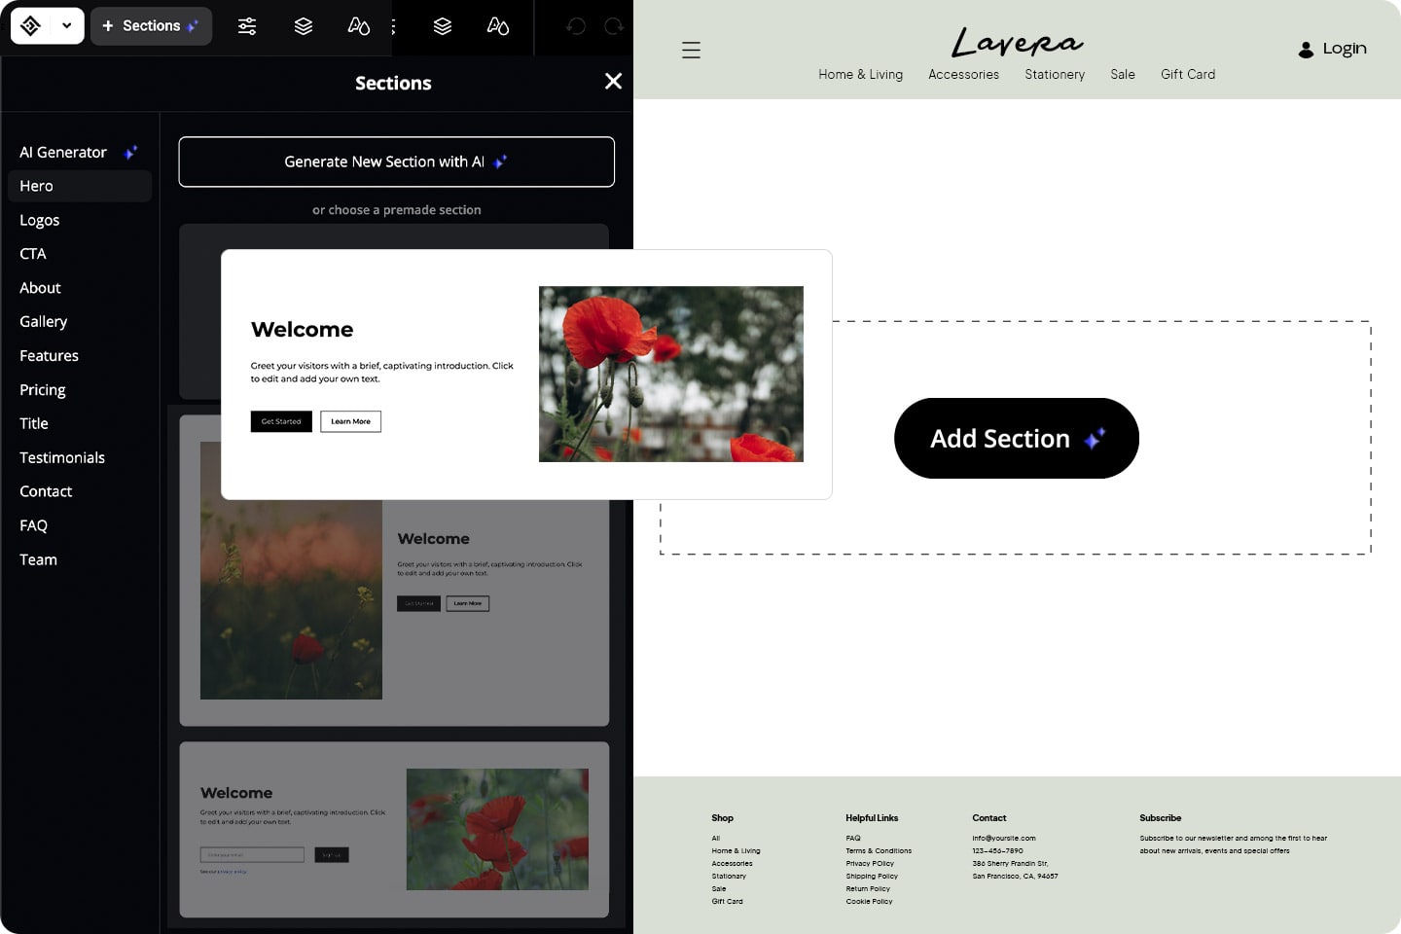Open the settings sliders icon
This screenshot has height=934, width=1401.
247,26
